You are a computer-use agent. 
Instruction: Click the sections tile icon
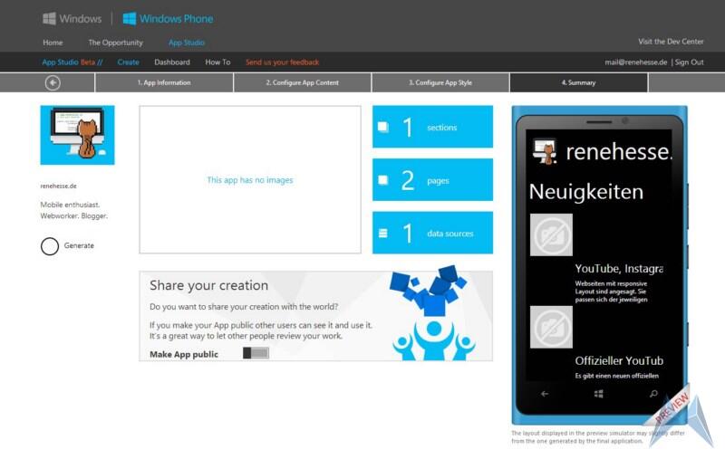(383, 127)
